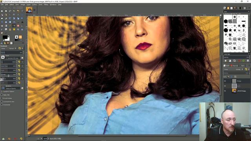Viewport: 251px width, 141px height.
Task: Select the Fuzzy Select wand tool
Action: tap(14, 11)
